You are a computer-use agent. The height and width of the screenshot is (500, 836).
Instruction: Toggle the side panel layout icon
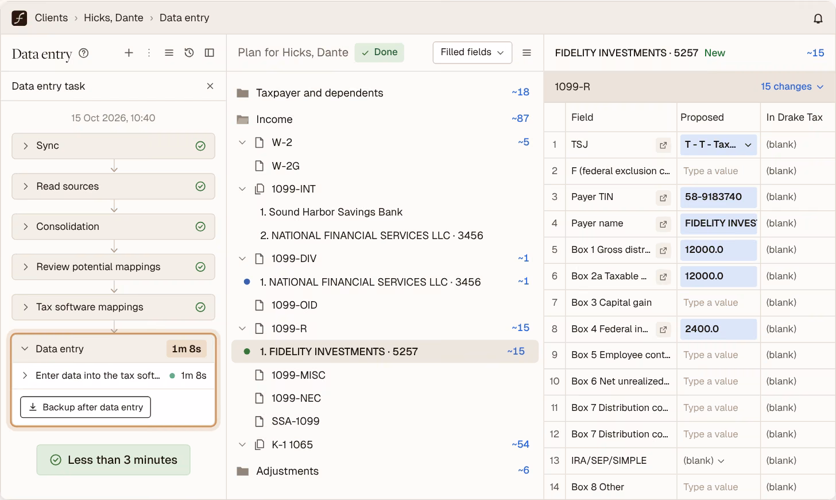click(x=210, y=53)
